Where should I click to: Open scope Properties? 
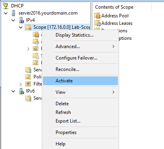point(80,132)
